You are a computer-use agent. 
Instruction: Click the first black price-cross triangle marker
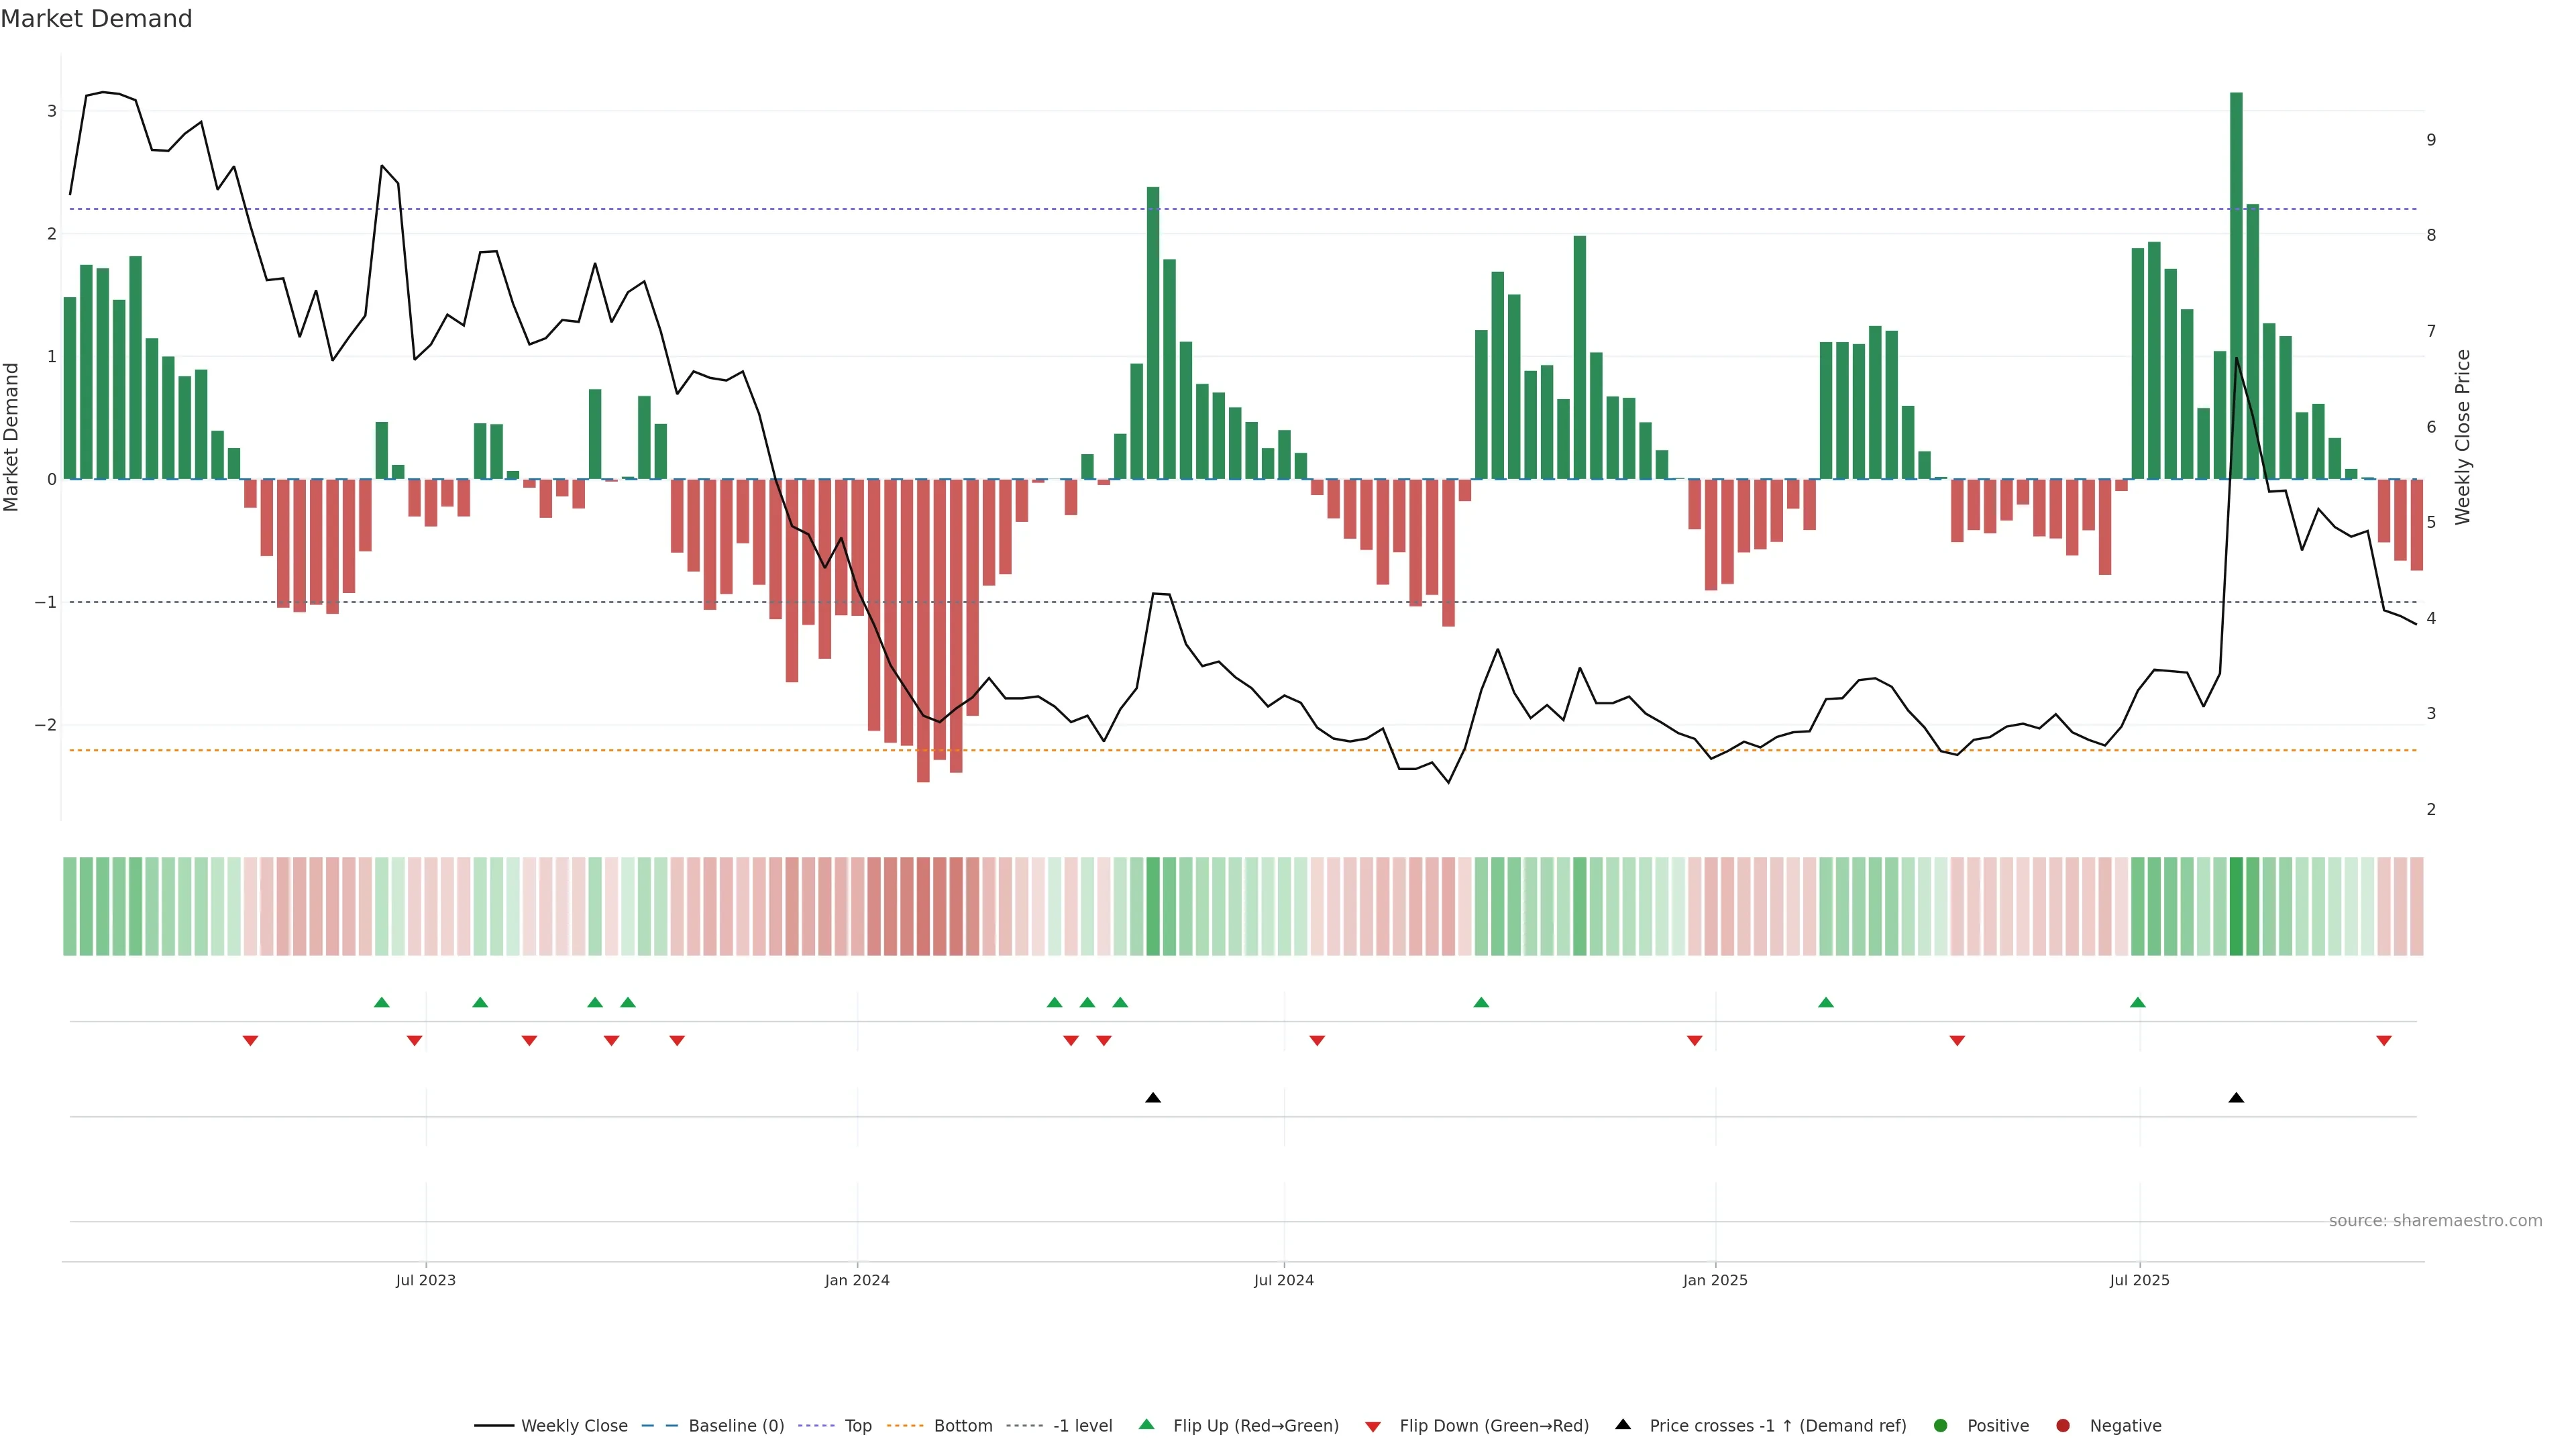pos(1153,1098)
